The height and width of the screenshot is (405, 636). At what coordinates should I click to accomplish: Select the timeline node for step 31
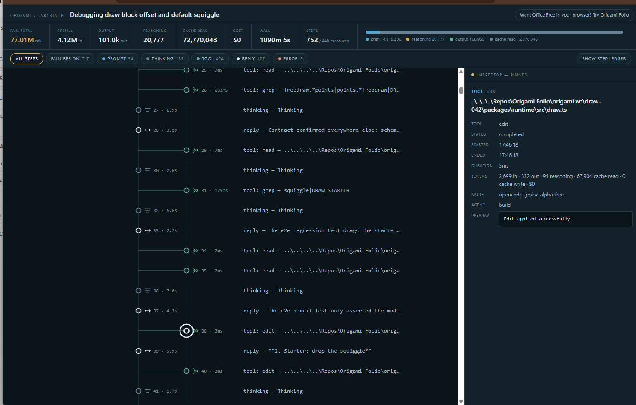[187, 190]
